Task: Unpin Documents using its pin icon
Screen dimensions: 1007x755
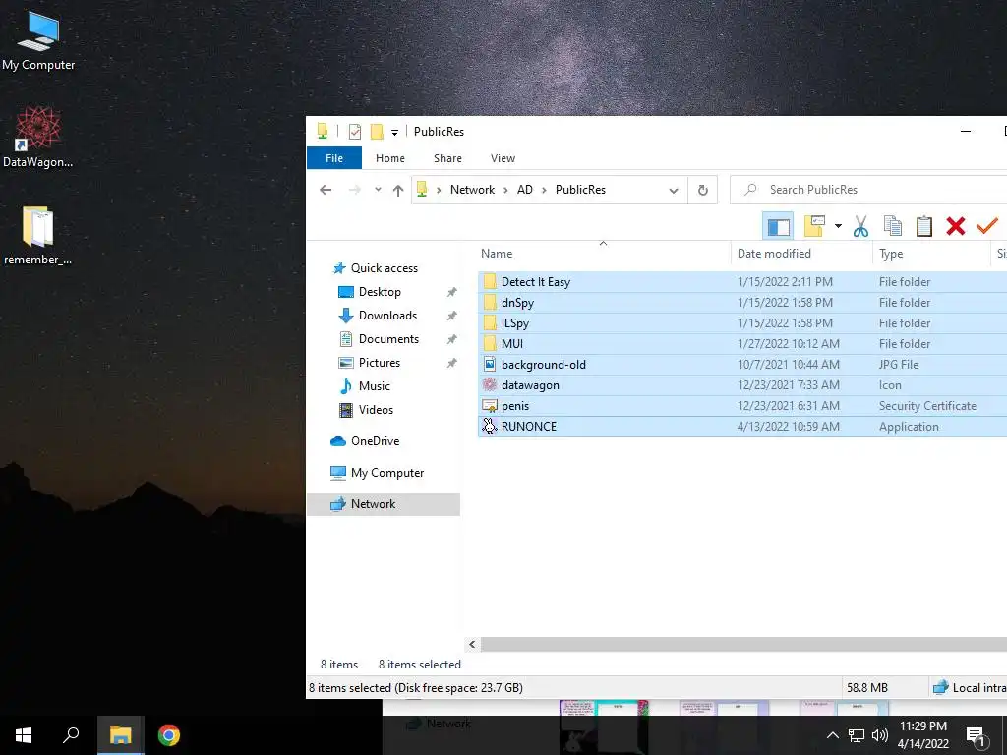Action: click(x=452, y=339)
